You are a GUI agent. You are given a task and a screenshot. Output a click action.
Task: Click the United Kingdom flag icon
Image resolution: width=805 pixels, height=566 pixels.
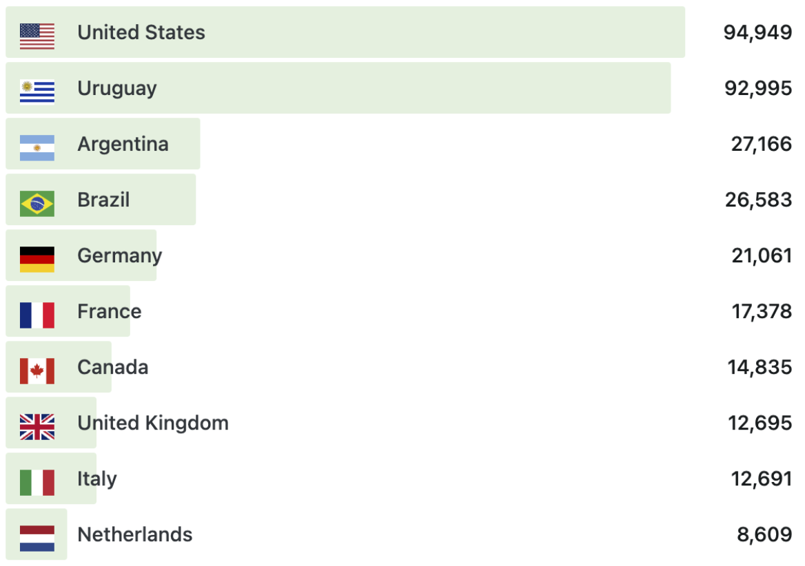[x=37, y=427]
